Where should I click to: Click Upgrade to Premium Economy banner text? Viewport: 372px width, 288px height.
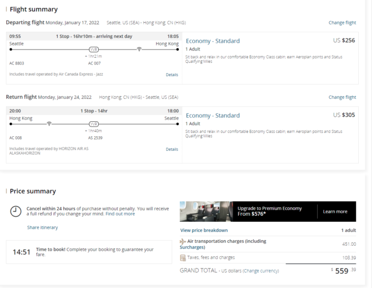pos(269,211)
